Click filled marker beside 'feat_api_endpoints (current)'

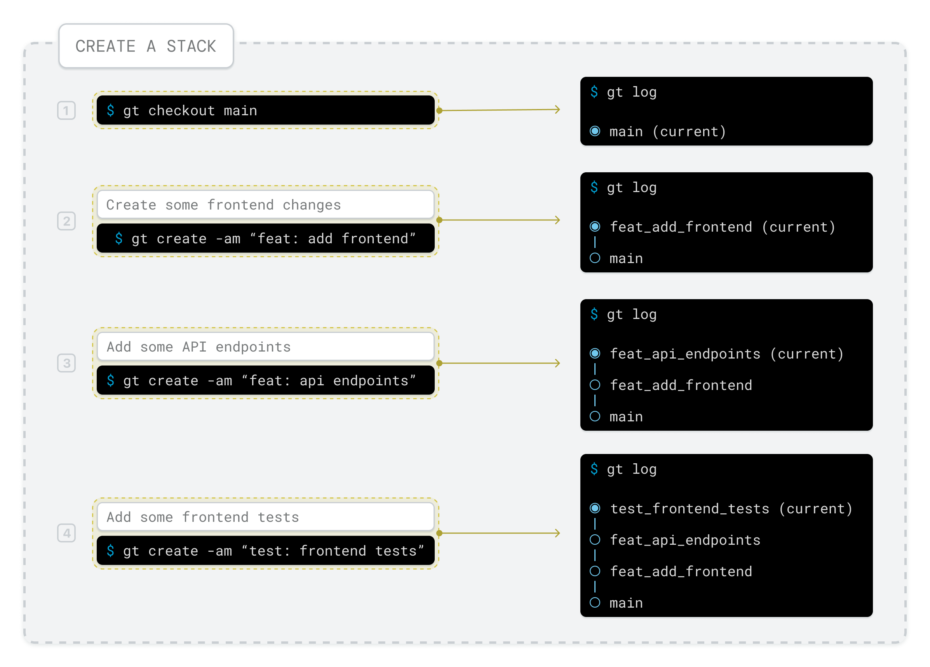(x=595, y=353)
